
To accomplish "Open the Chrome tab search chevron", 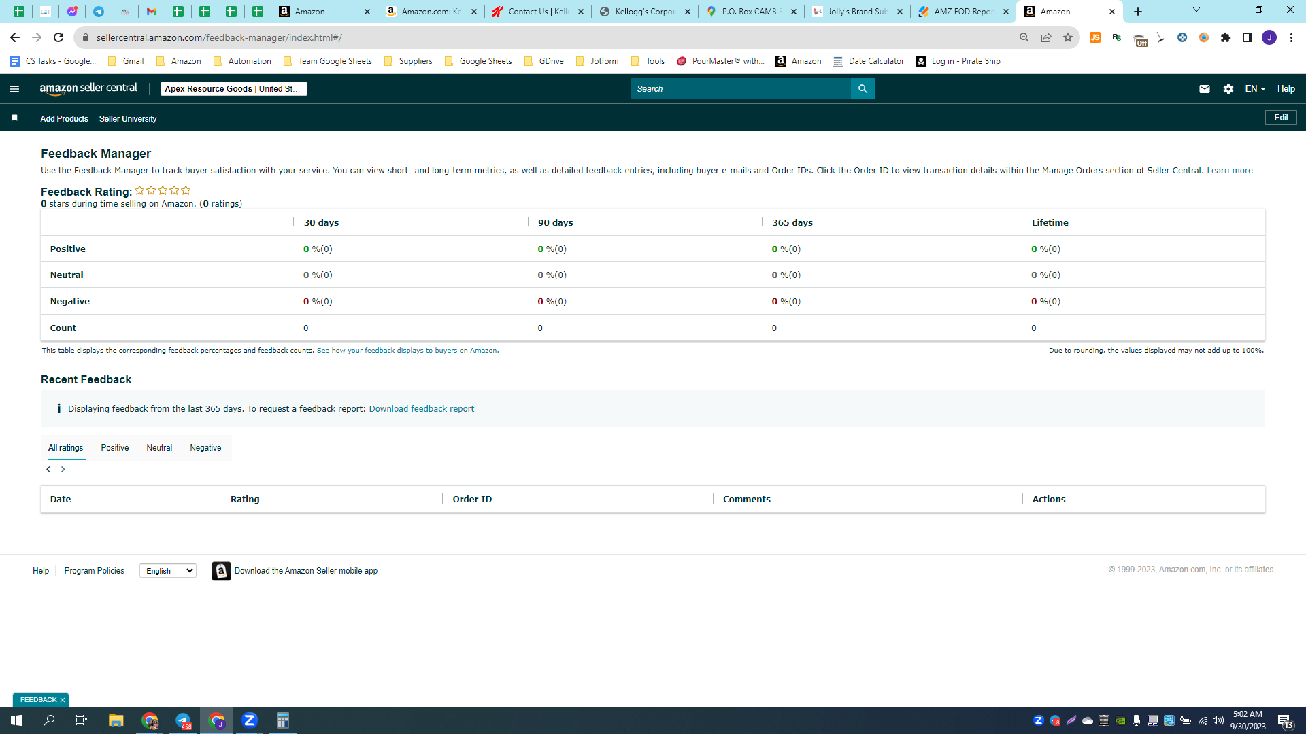I will point(1196,10).
